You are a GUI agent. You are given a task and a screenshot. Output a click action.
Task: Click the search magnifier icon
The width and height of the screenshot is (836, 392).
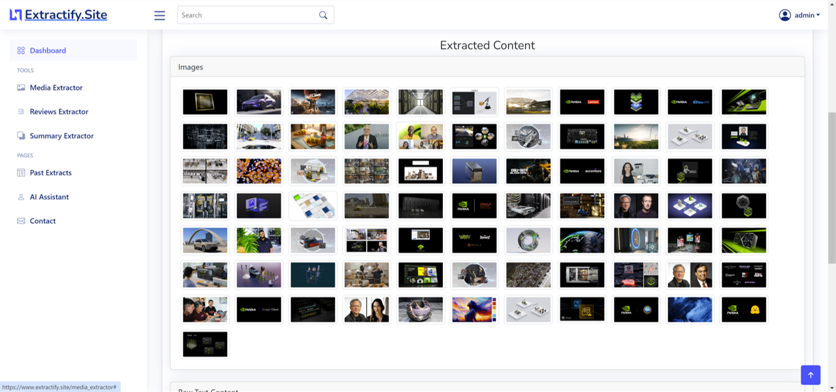point(323,14)
